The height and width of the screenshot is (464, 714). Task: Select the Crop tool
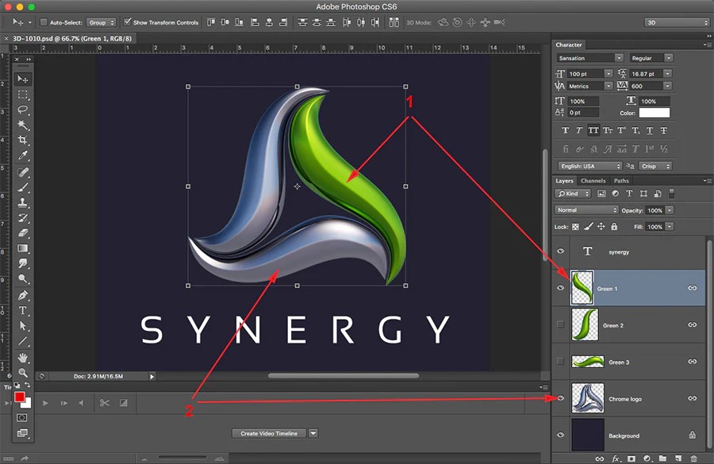click(x=23, y=140)
